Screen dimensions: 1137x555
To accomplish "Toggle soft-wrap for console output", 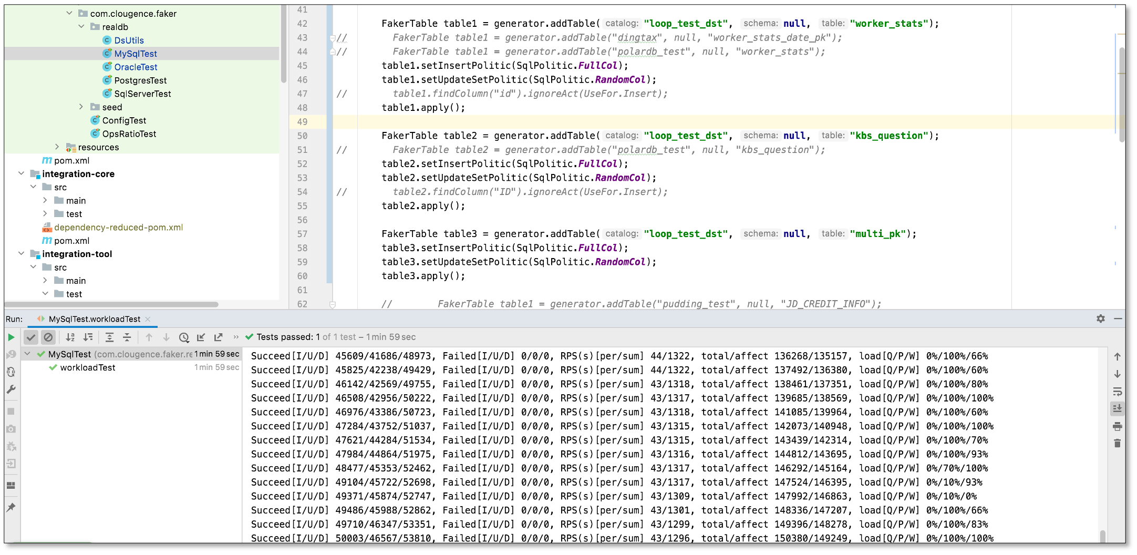I will 1118,392.
